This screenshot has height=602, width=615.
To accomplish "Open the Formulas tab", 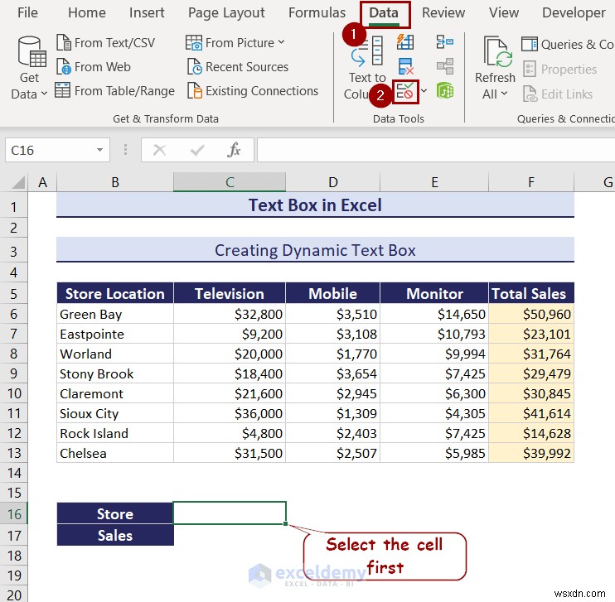I will [317, 12].
